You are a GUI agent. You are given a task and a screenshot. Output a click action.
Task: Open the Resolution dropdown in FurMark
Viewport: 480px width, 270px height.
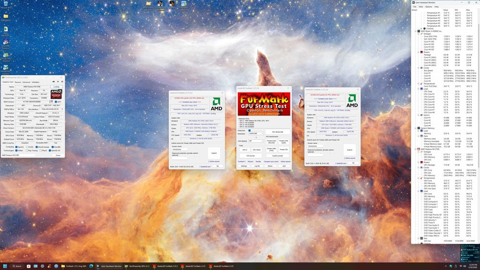tap(256, 134)
